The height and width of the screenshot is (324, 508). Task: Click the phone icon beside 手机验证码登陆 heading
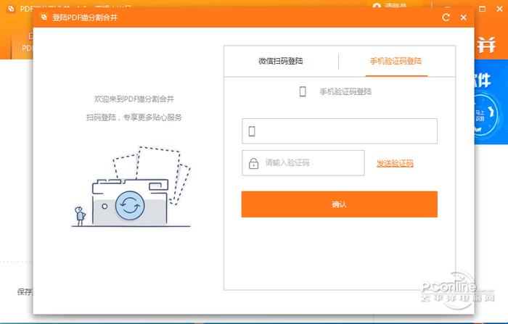[303, 91]
